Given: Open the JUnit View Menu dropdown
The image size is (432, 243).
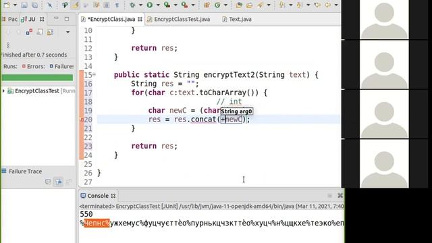Looking at the screenshot, I should click(x=67, y=32).
